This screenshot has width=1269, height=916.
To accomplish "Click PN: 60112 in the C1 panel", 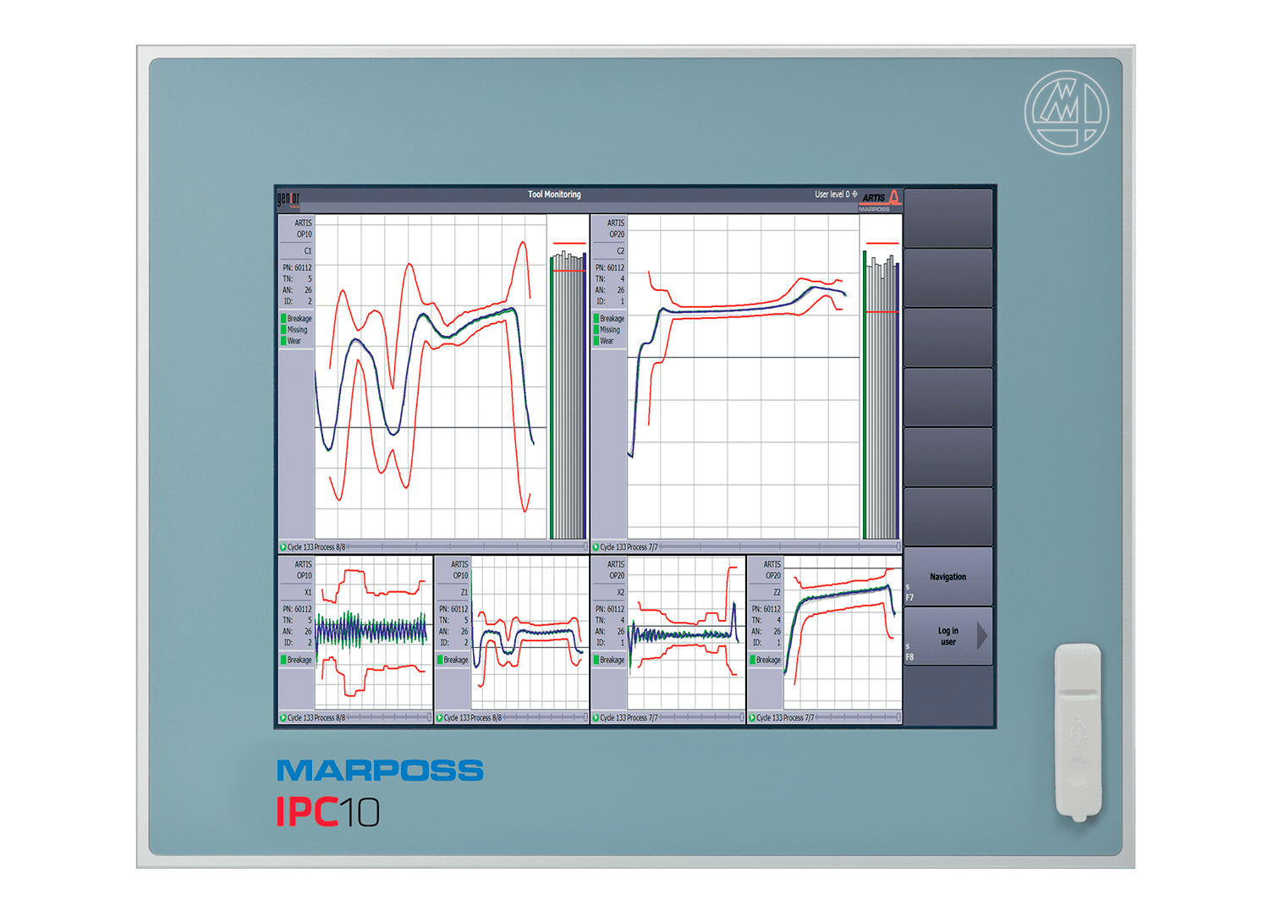I will click(297, 268).
